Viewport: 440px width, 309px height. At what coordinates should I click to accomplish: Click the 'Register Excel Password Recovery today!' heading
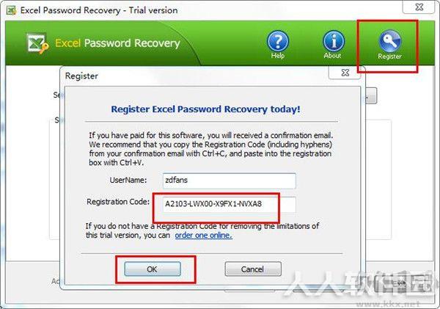pyautogui.click(x=205, y=109)
